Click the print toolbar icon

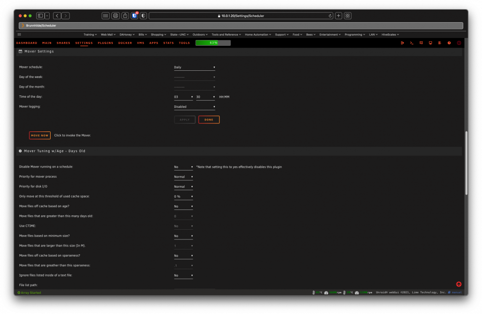116,16
